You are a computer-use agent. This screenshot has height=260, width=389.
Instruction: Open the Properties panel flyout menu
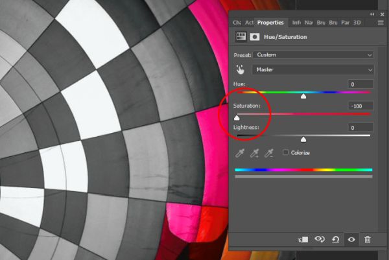[x=381, y=23]
